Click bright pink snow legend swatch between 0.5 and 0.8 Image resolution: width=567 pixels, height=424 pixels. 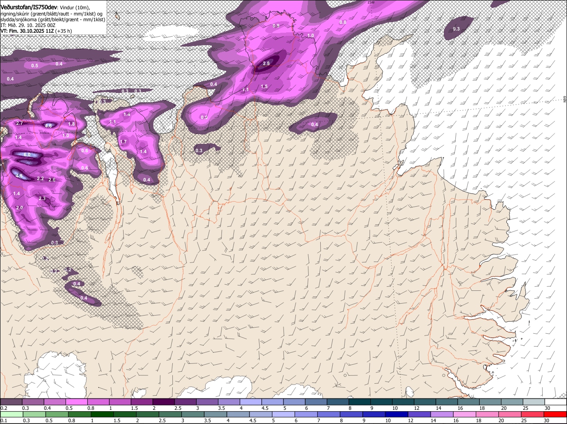coord(77,401)
